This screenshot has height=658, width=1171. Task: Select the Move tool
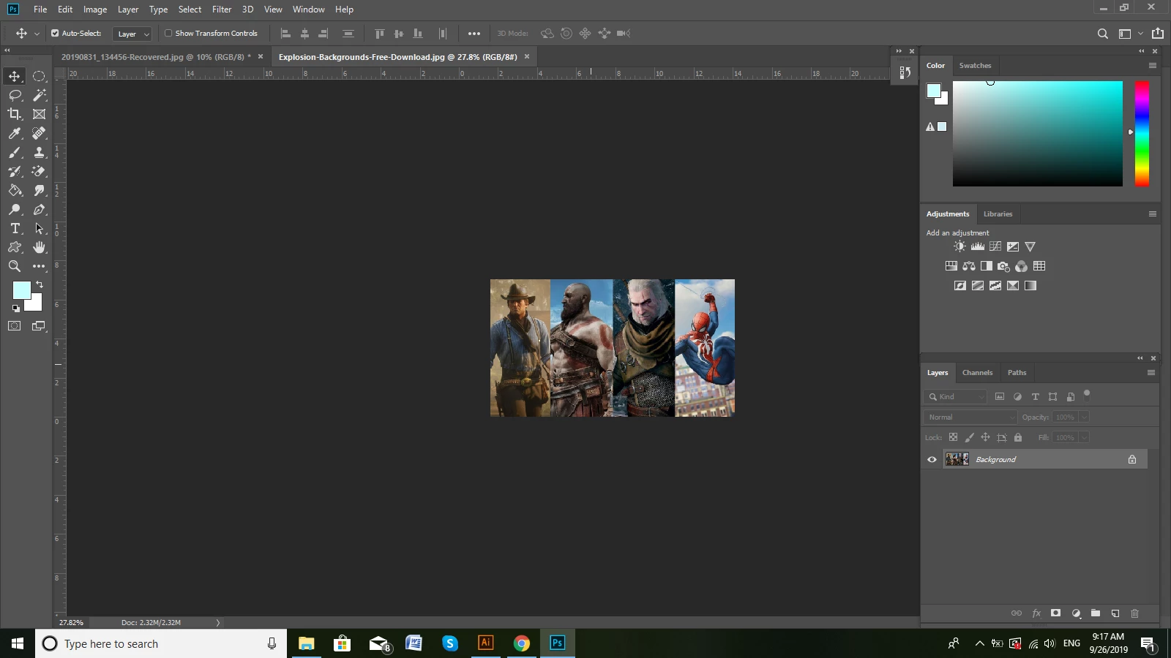pyautogui.click(x=15, y=76)
